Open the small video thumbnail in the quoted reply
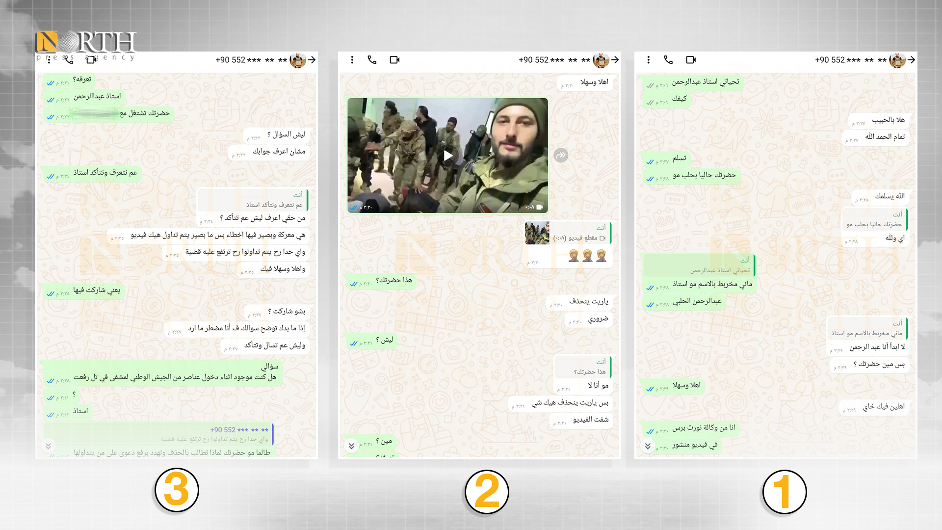The width and height of the screenshot is (942, 530). tap(537, 233)
